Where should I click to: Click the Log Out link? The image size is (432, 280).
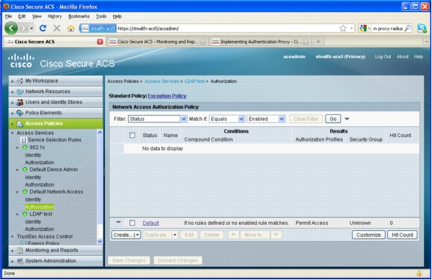[x=383, y=56]
